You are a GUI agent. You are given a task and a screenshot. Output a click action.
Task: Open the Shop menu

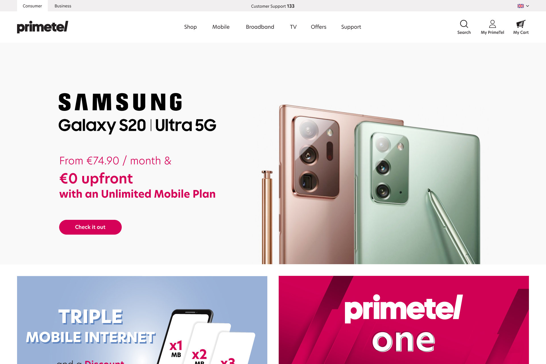pyautogui.click(x=190, y=27)
